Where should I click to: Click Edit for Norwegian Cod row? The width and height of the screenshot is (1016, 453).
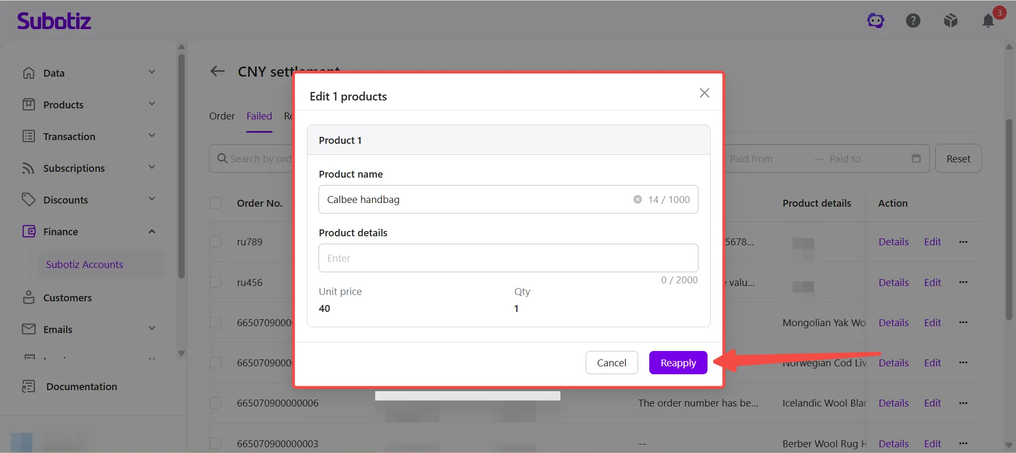[932, 363]
